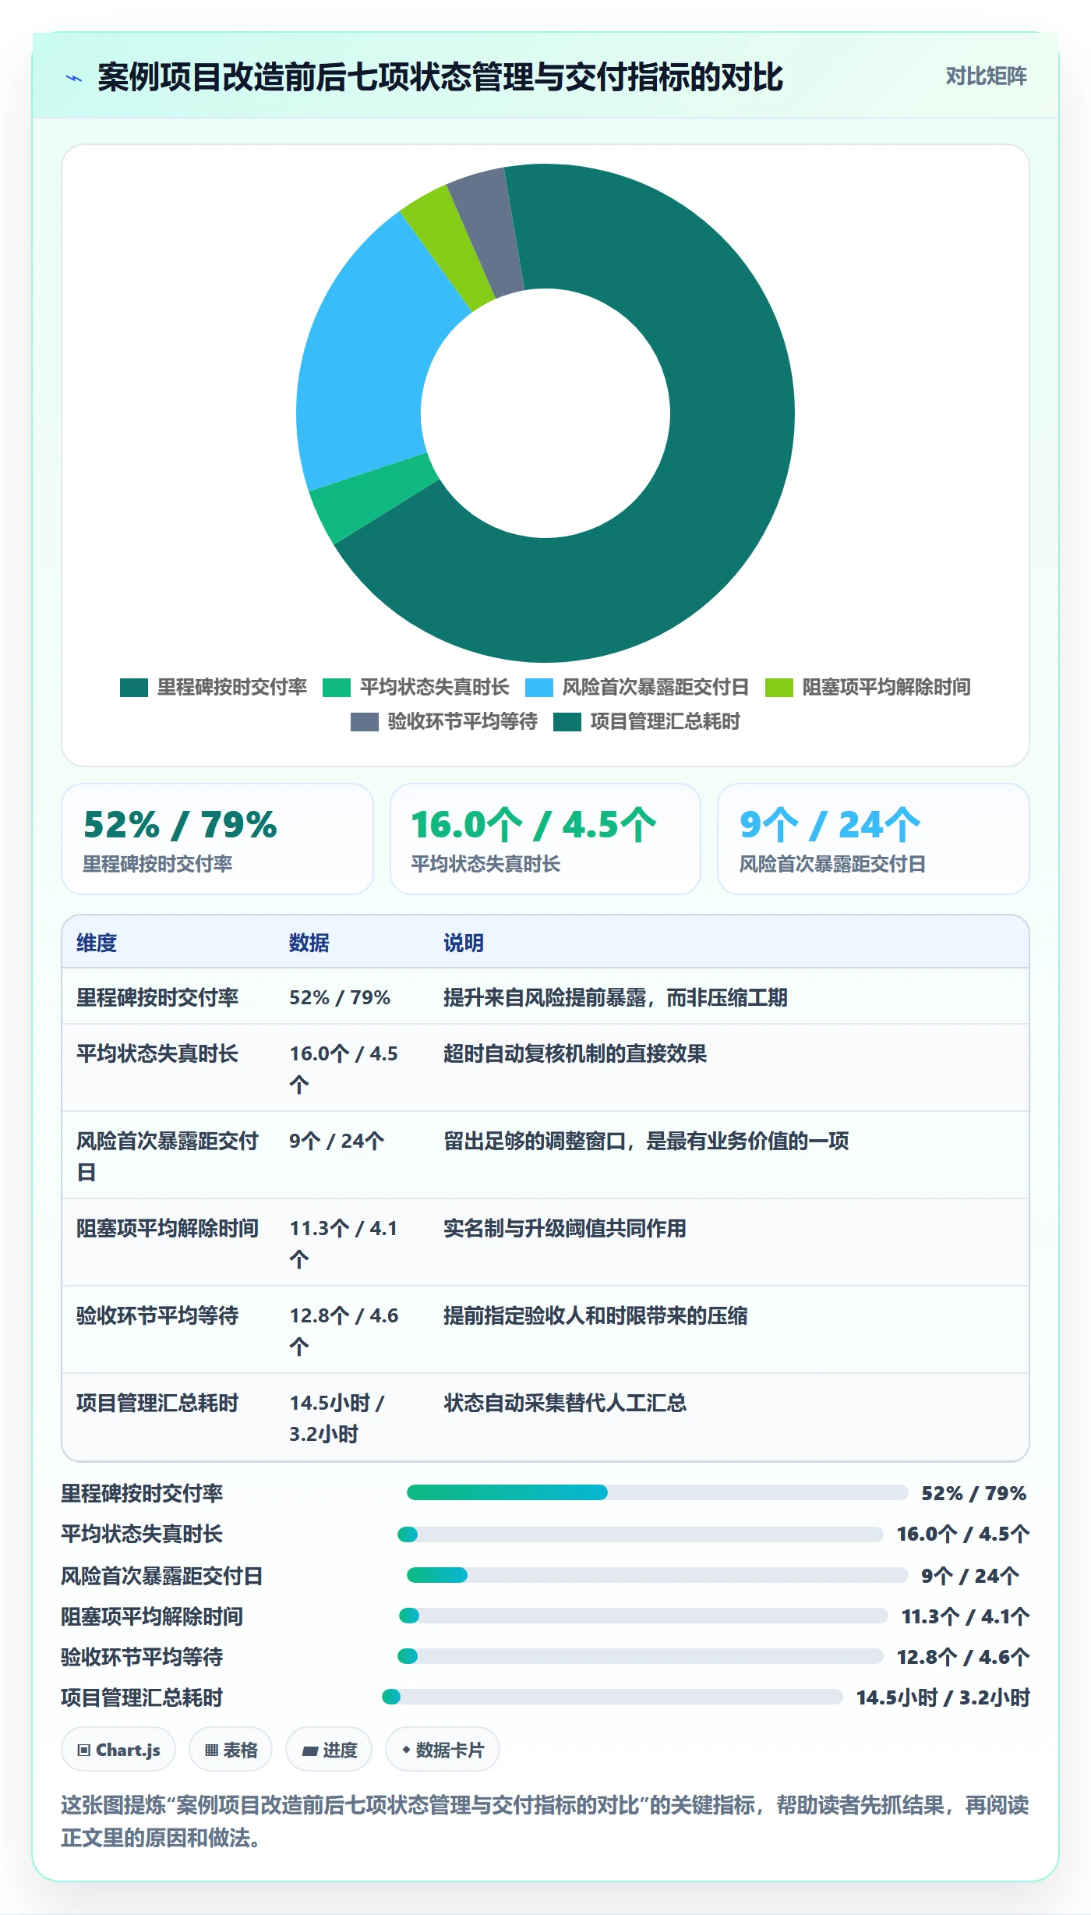Screen dimensions: 1091x1915
Task: Click explanation 超时自动复核机制的直接效果
Action: click(575, 1053)
